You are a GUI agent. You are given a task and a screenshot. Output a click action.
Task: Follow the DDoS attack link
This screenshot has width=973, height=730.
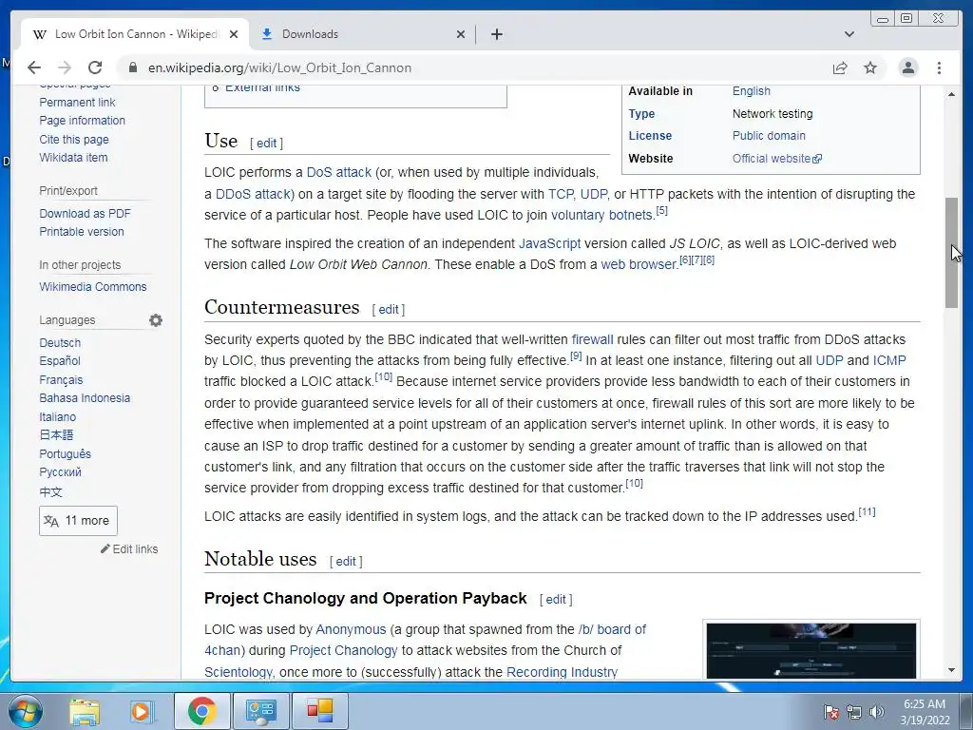tap(253, 194)
